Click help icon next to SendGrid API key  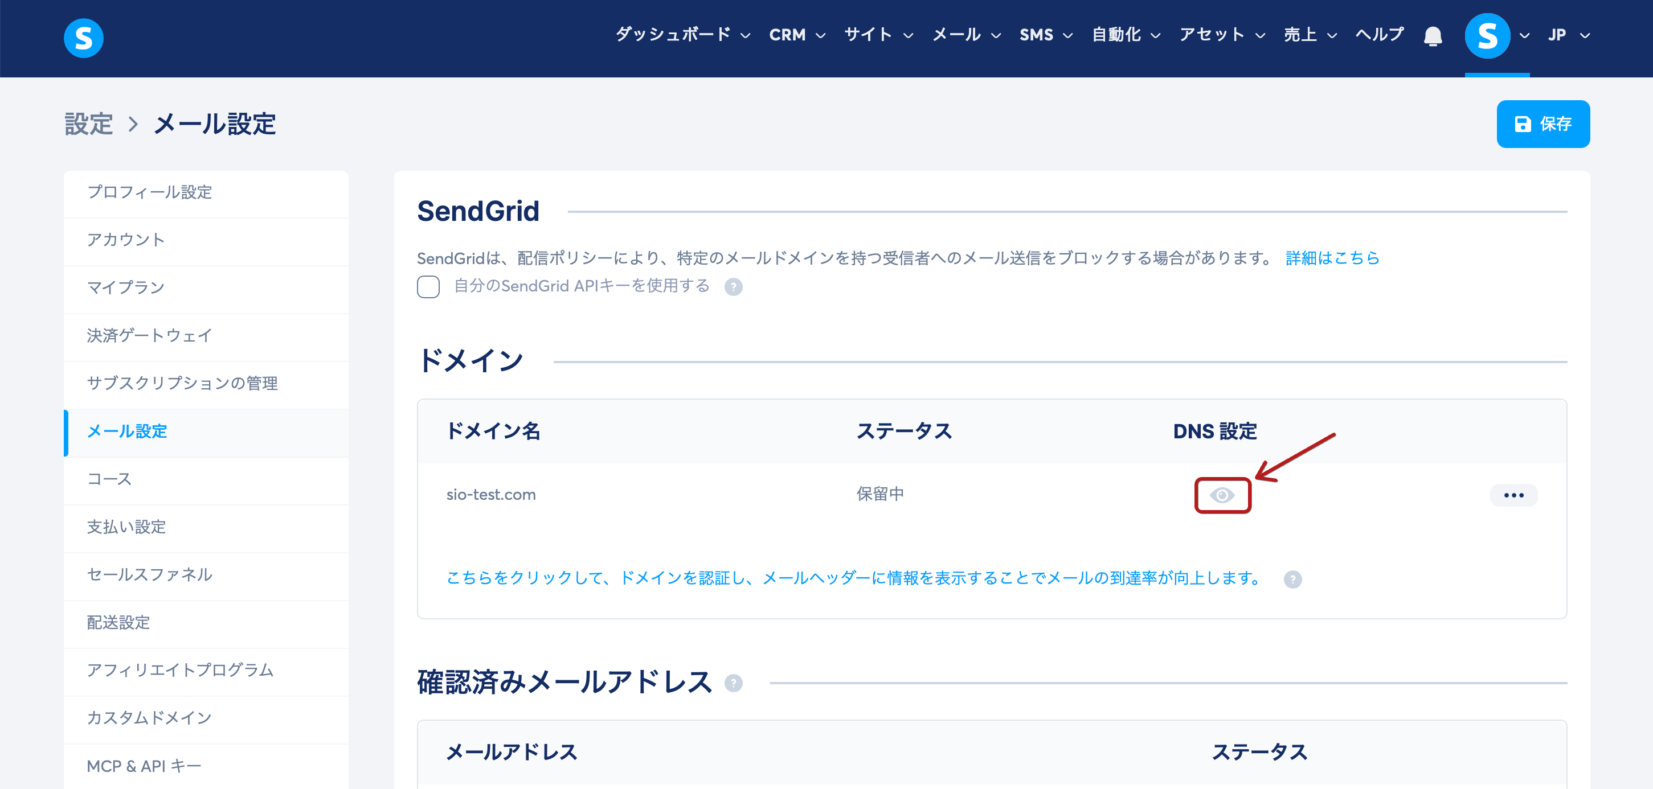[x=733, y=287]
